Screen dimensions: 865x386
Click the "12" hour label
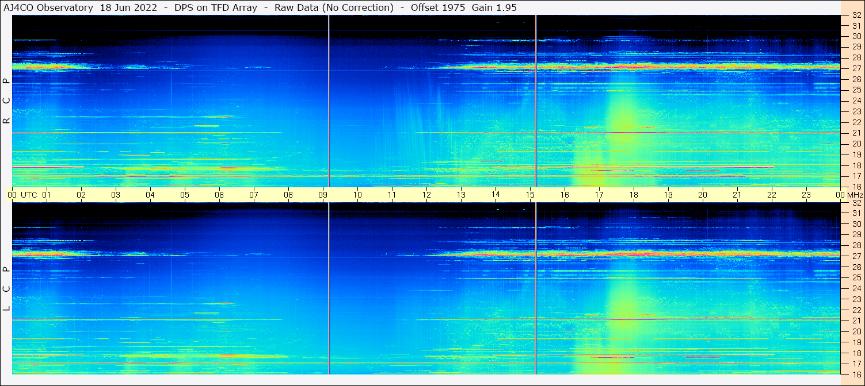tap(426, 195)
